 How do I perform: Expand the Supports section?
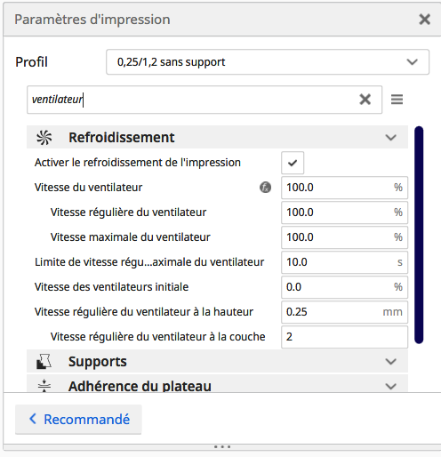[x=390, y=362]
